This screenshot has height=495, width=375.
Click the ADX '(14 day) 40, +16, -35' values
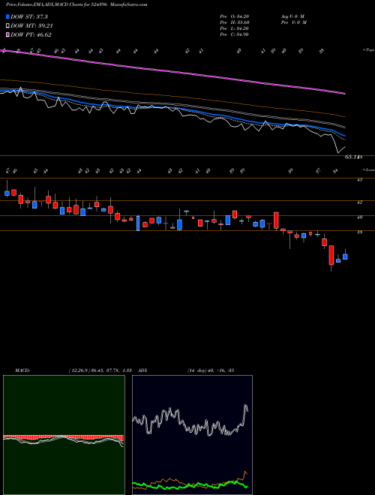pyautogui.click(x=211, y=370)
